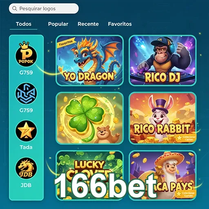Switch to the Todos tab
209x209 pixels.
pyautogui.click(x=24, y=24)
